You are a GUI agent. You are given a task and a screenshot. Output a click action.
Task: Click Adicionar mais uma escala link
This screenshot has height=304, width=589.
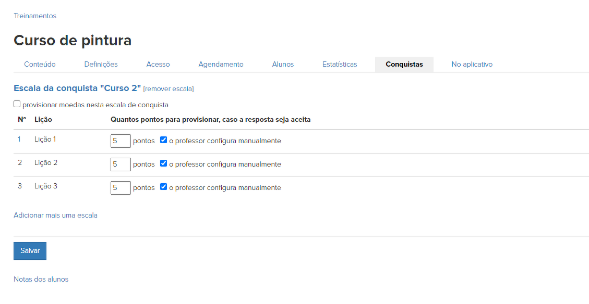tap(55, 215)
